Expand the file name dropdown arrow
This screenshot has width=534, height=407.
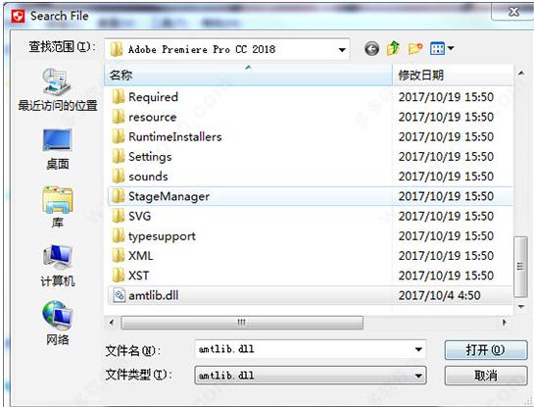coord(418,349)
